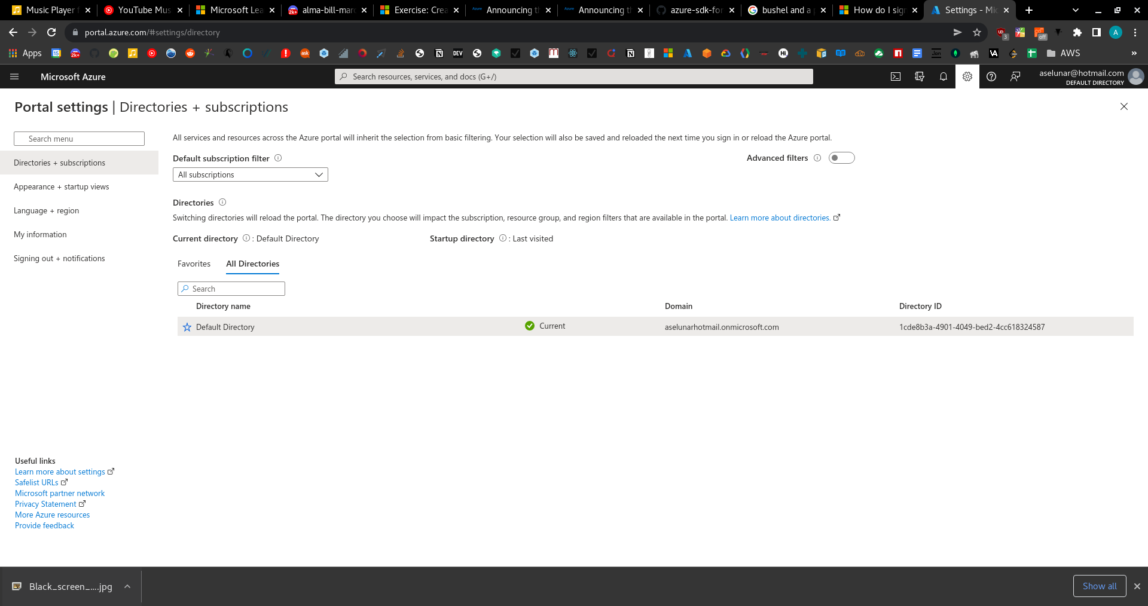Open the Safelist URLs link
The height and width of the screenshot is (606, 1148).
pos(36,482)
